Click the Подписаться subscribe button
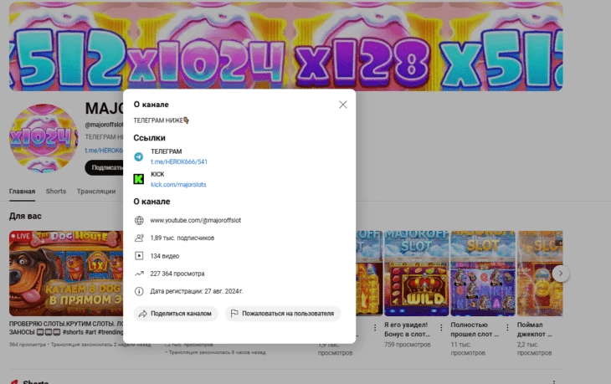 coord(105,167)
